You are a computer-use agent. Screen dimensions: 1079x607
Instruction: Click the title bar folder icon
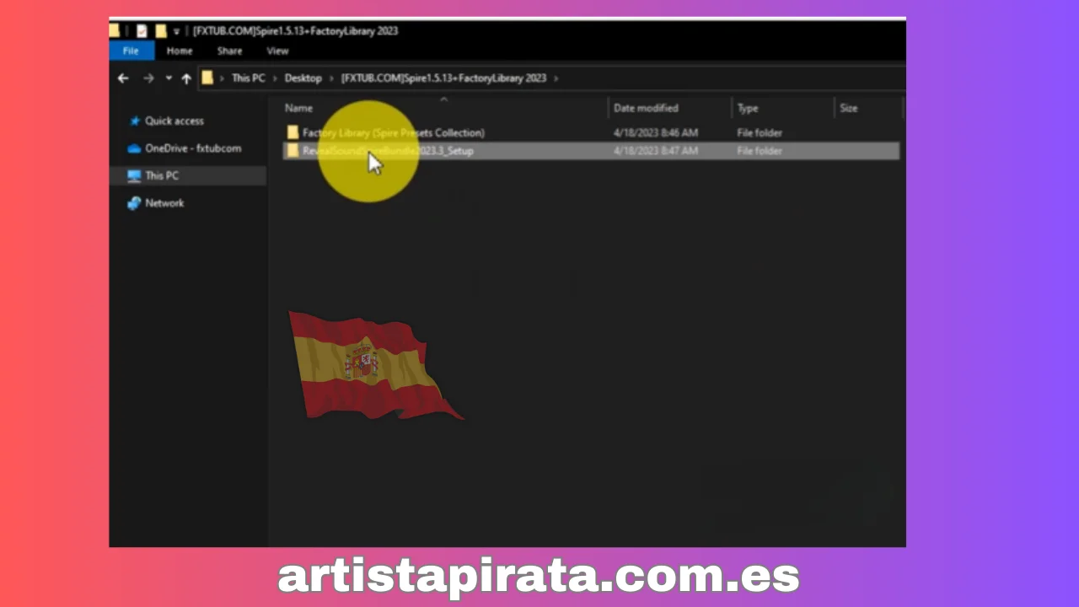click(115, 31)
